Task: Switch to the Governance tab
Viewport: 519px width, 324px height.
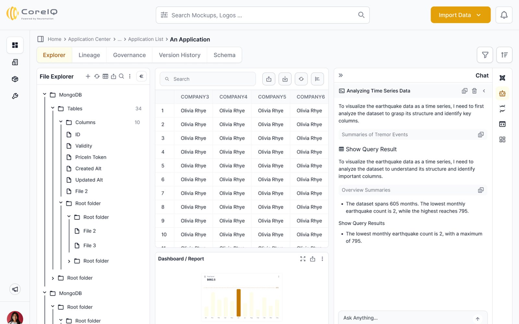Action: click(x=129, y=55)
